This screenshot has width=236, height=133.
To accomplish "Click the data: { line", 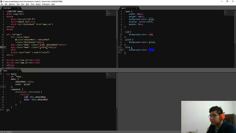I will [15, 79].
